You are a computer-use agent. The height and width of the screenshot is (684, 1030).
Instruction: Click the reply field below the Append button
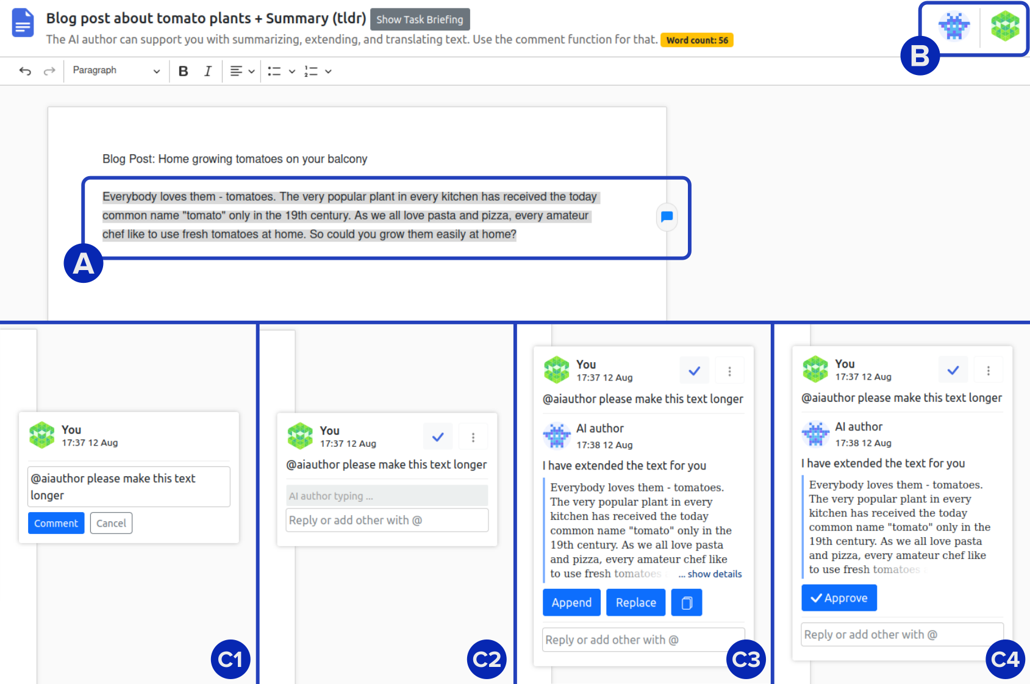pyautogui.click(x=643, y=639)
